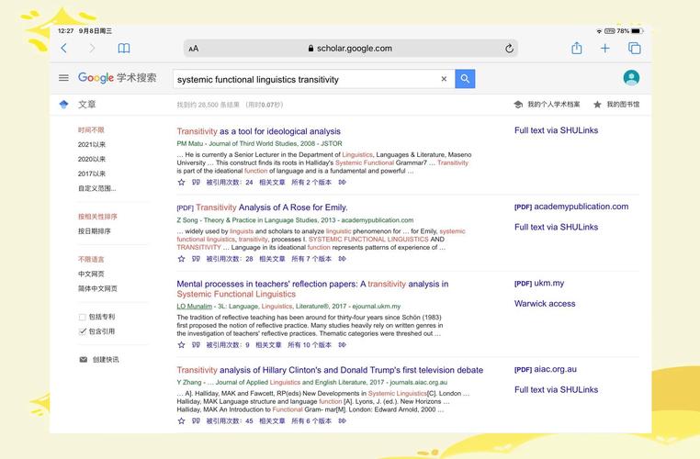Select 不限语言 language option

(x=91, y=259)
